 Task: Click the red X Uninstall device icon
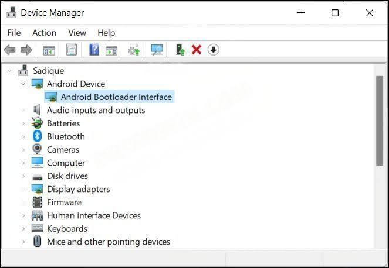point(197,50)
